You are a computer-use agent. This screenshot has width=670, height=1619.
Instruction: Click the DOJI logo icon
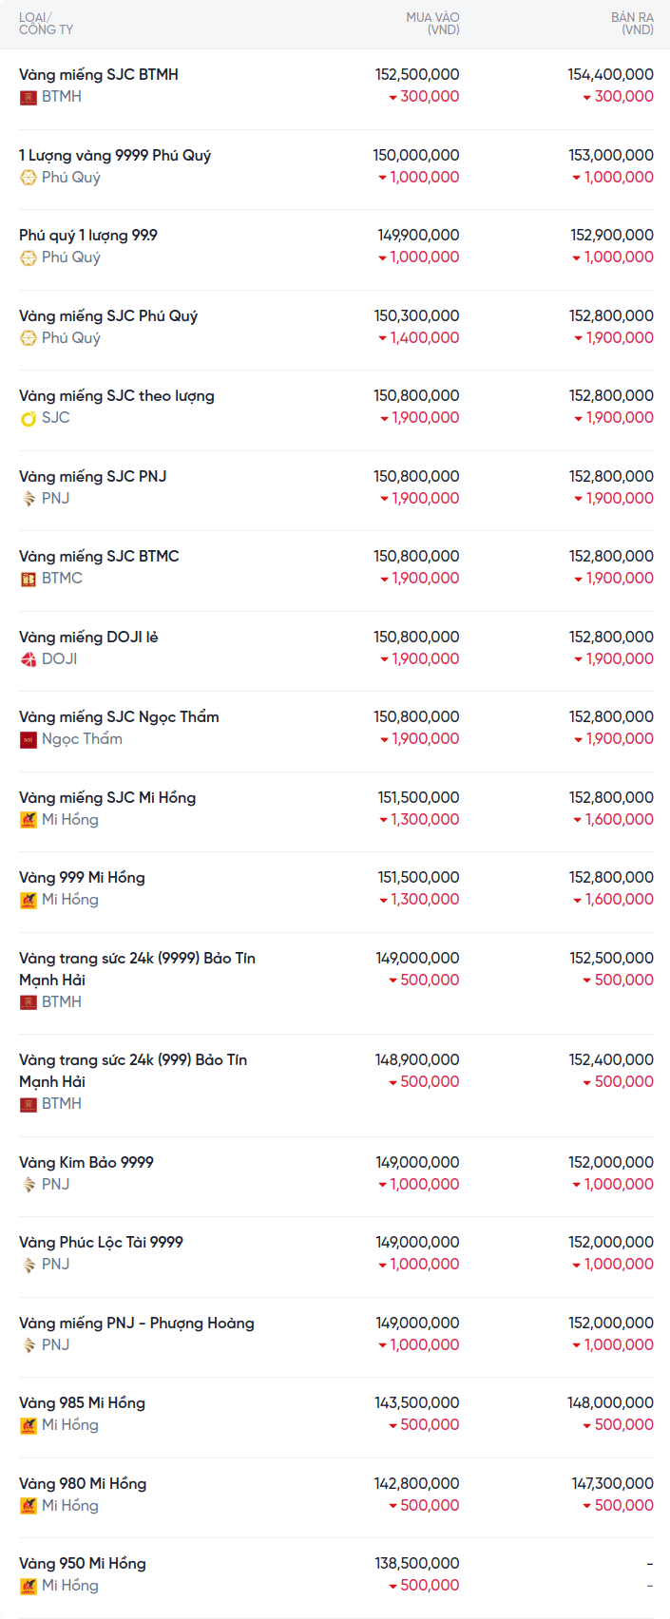[29, 659]
